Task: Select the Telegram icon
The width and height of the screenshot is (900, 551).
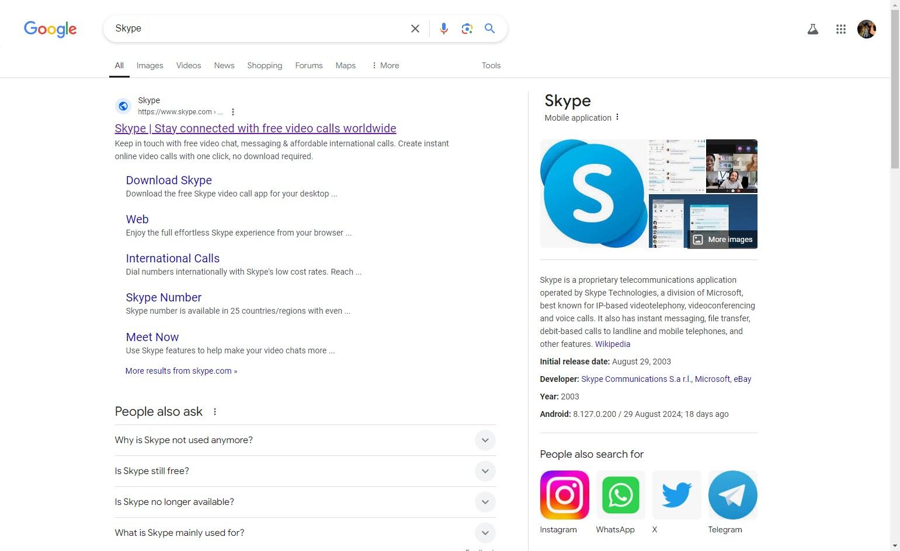Action: (733, 495)
